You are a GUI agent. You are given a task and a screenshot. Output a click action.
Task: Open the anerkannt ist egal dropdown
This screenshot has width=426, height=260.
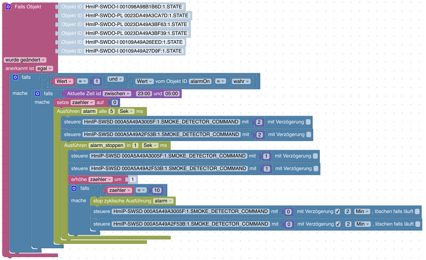[44, 68]
